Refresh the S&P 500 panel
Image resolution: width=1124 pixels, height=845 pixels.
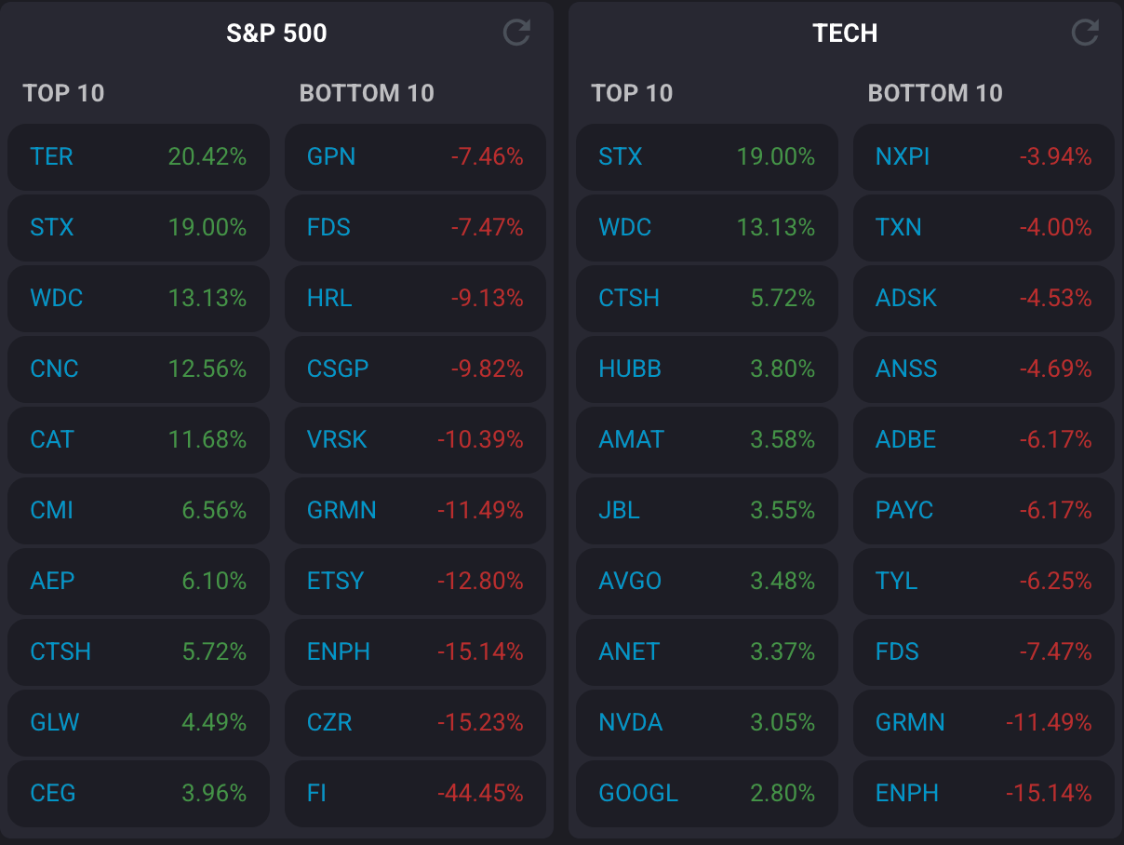tap(516, 34)
